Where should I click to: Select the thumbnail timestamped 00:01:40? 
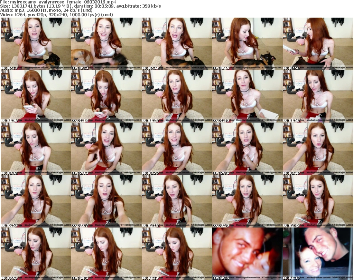tap(248, 96)
